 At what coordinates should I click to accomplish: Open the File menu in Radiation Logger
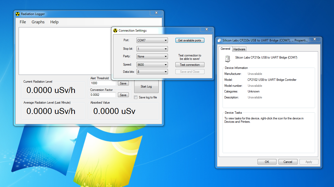(23, 22)
